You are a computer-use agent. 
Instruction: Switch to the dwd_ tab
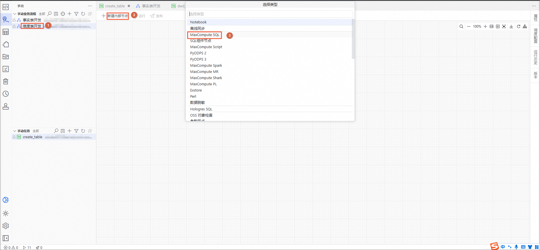tap(178, 6)
